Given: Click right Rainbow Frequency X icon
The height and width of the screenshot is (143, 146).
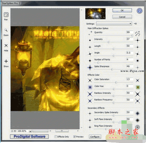Looking at the screenshot, I should tap(137, 101).
